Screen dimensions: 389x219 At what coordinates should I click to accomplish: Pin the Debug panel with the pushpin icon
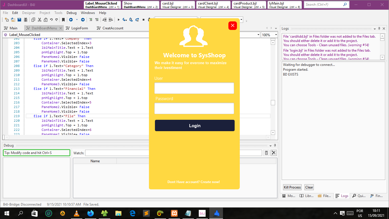pyautogui.click(x=275, y=145)
